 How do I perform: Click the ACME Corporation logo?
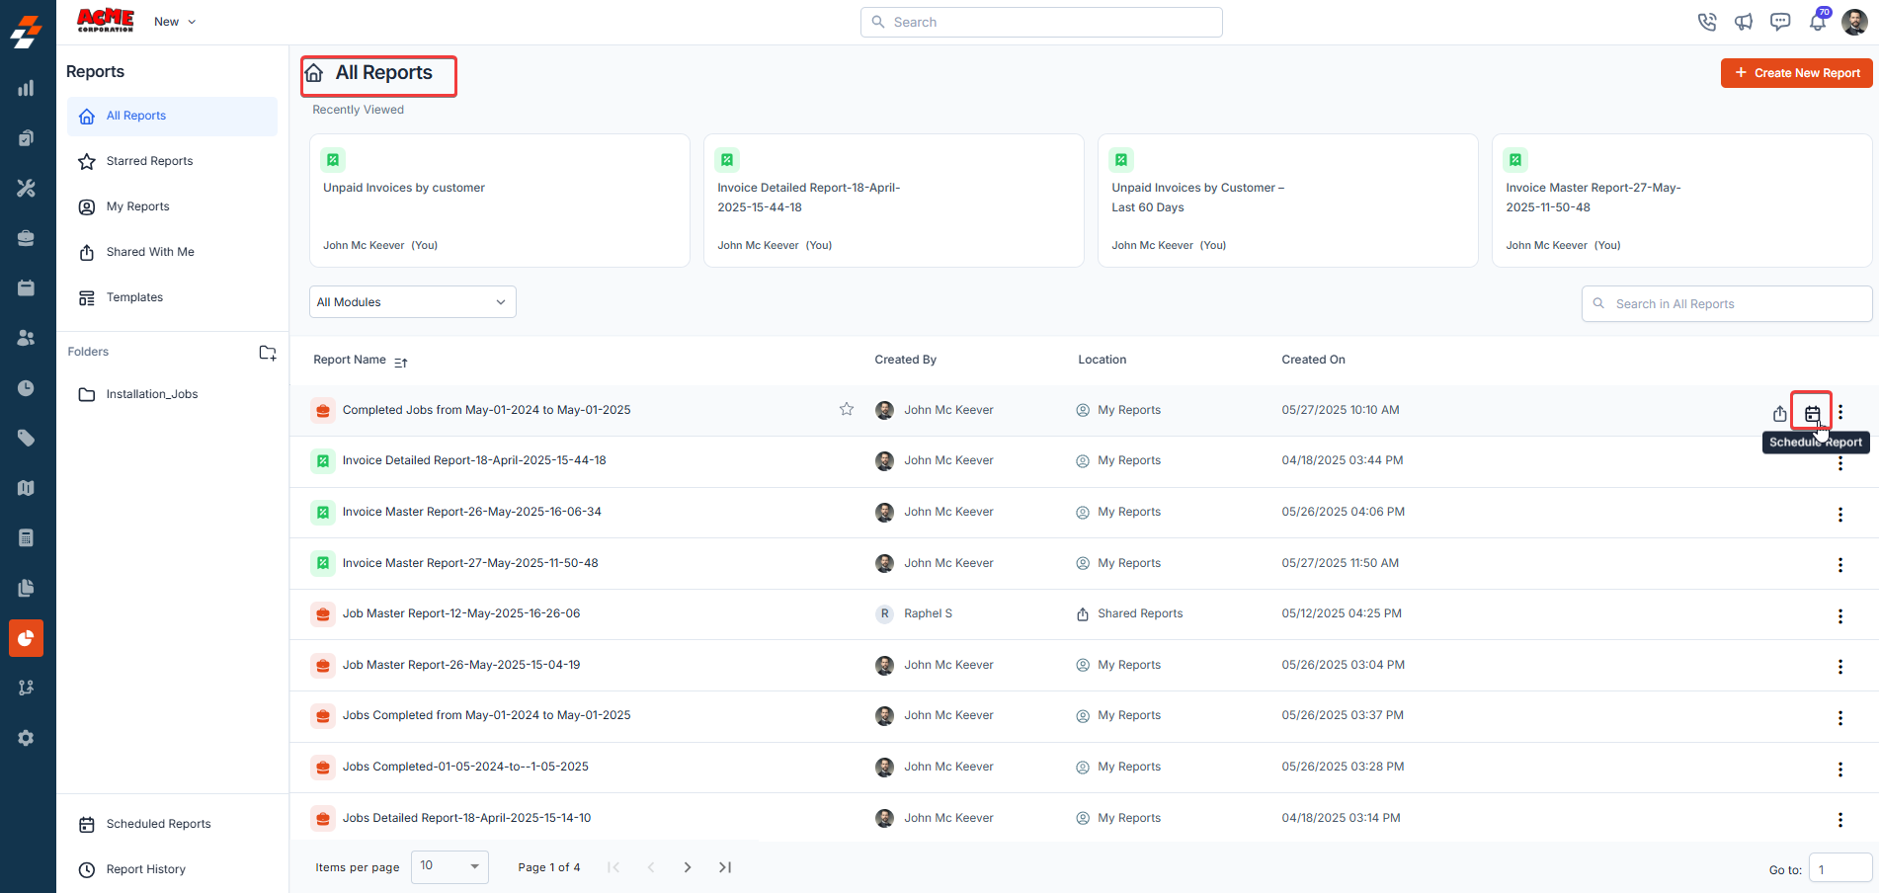(106, 21)
